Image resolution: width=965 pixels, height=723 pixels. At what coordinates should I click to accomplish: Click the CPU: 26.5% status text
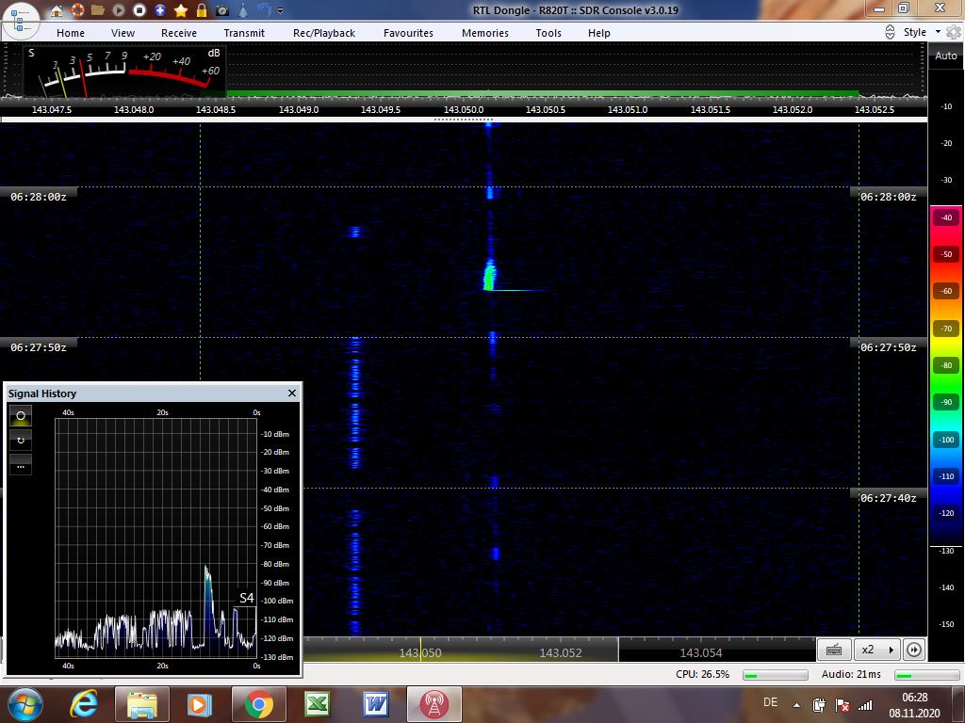tap(702, 674)
